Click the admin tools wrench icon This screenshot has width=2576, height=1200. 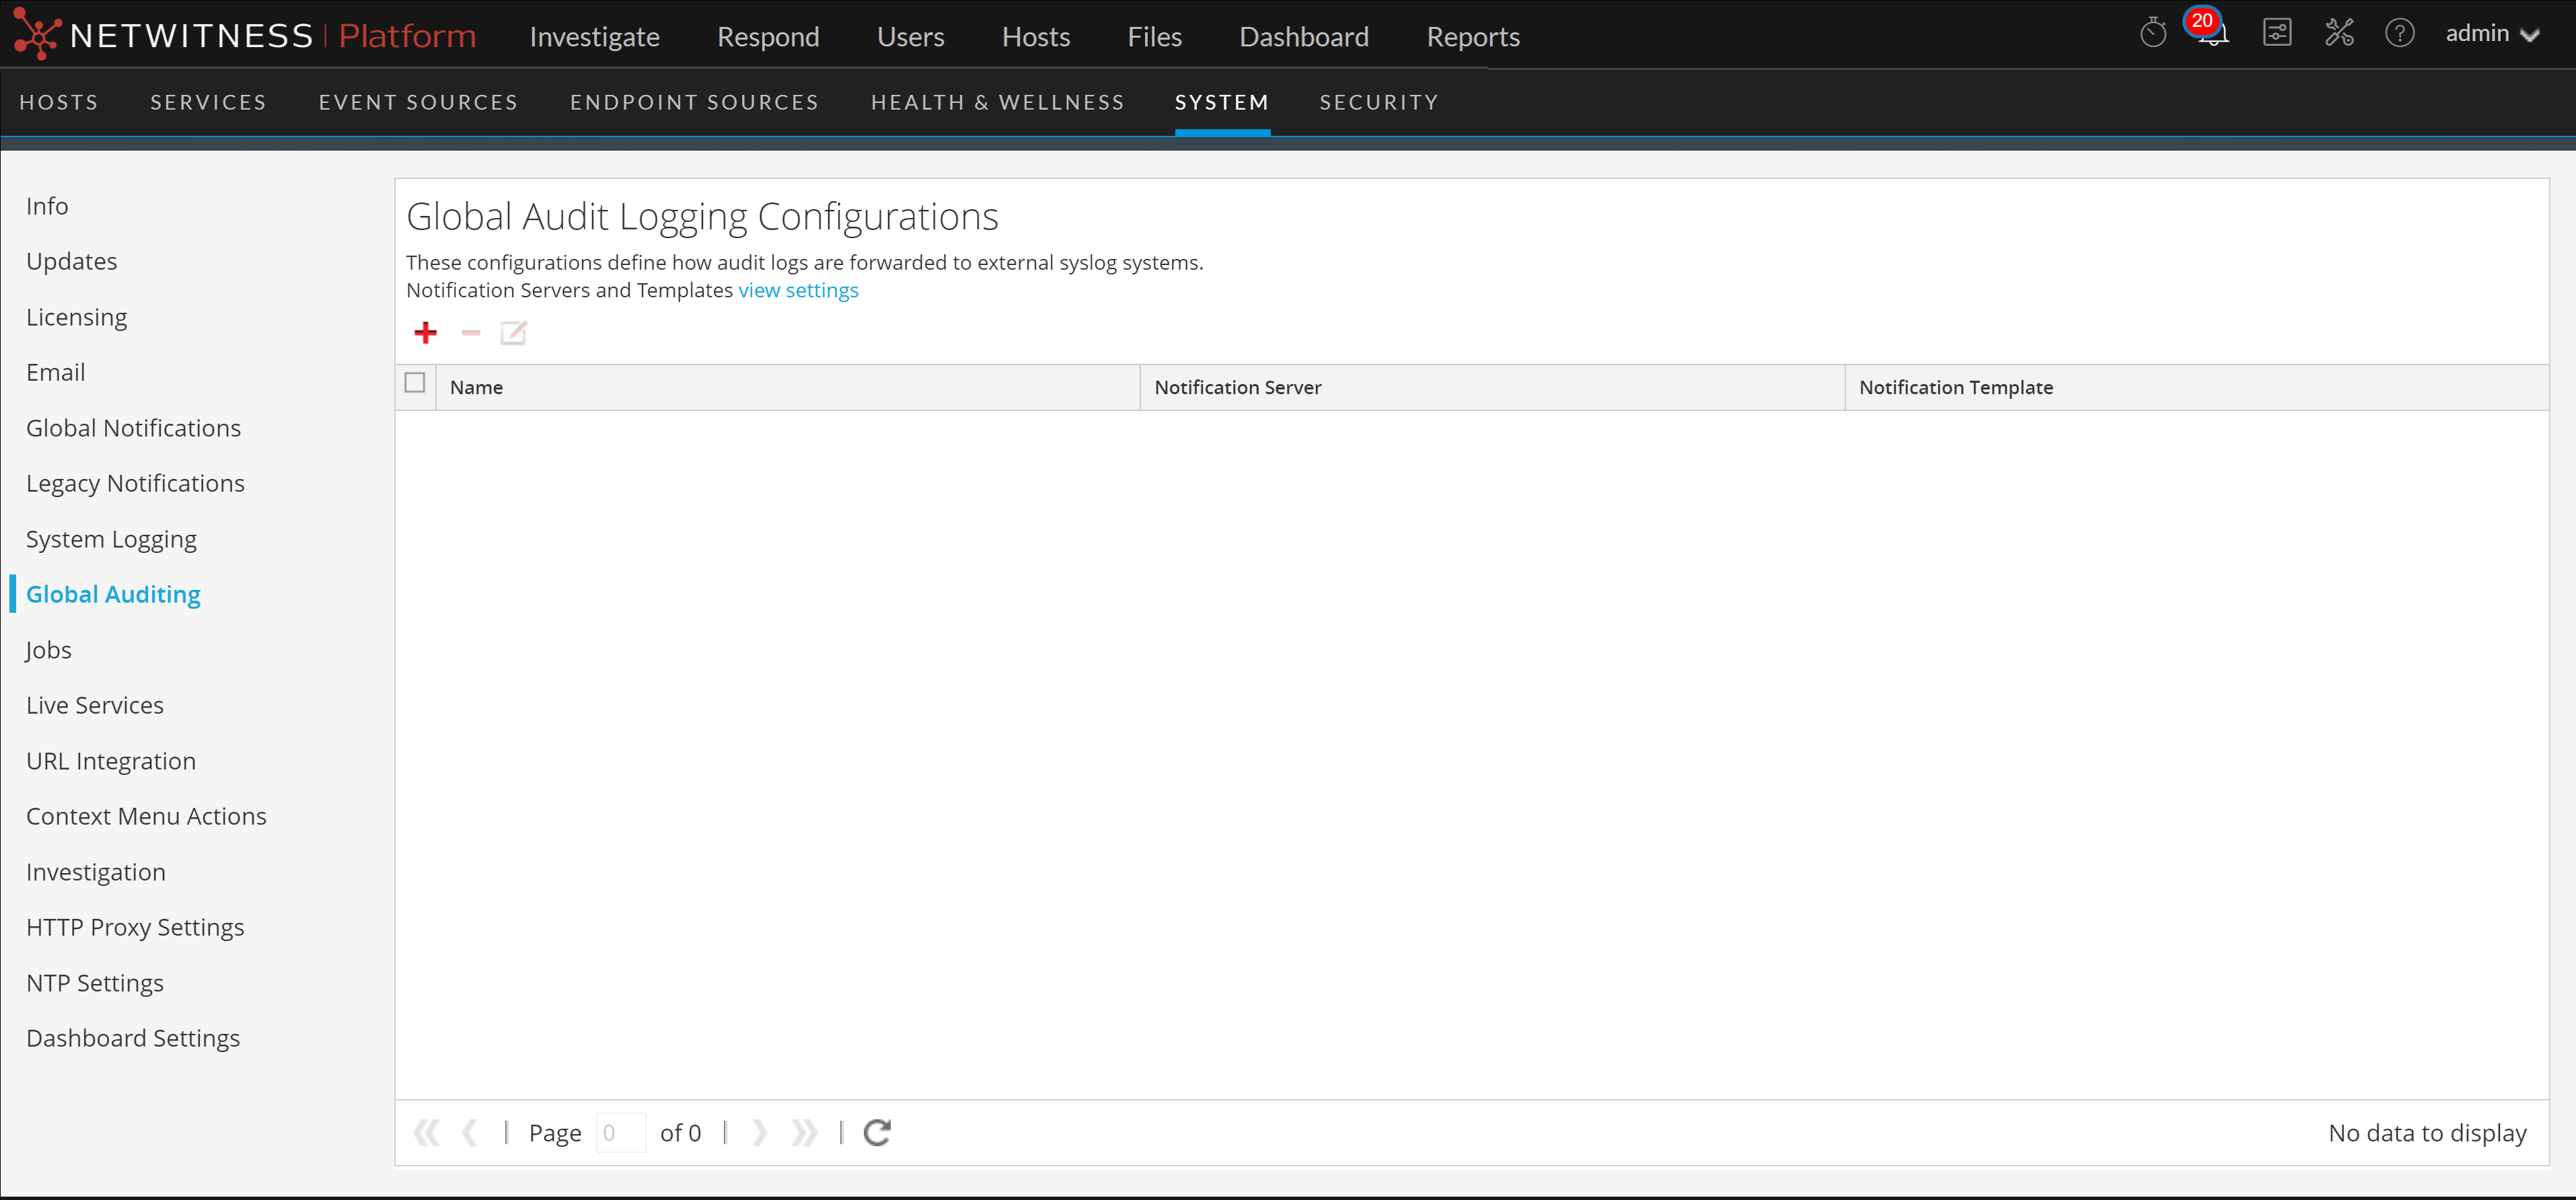click(x=2338, y=33)
